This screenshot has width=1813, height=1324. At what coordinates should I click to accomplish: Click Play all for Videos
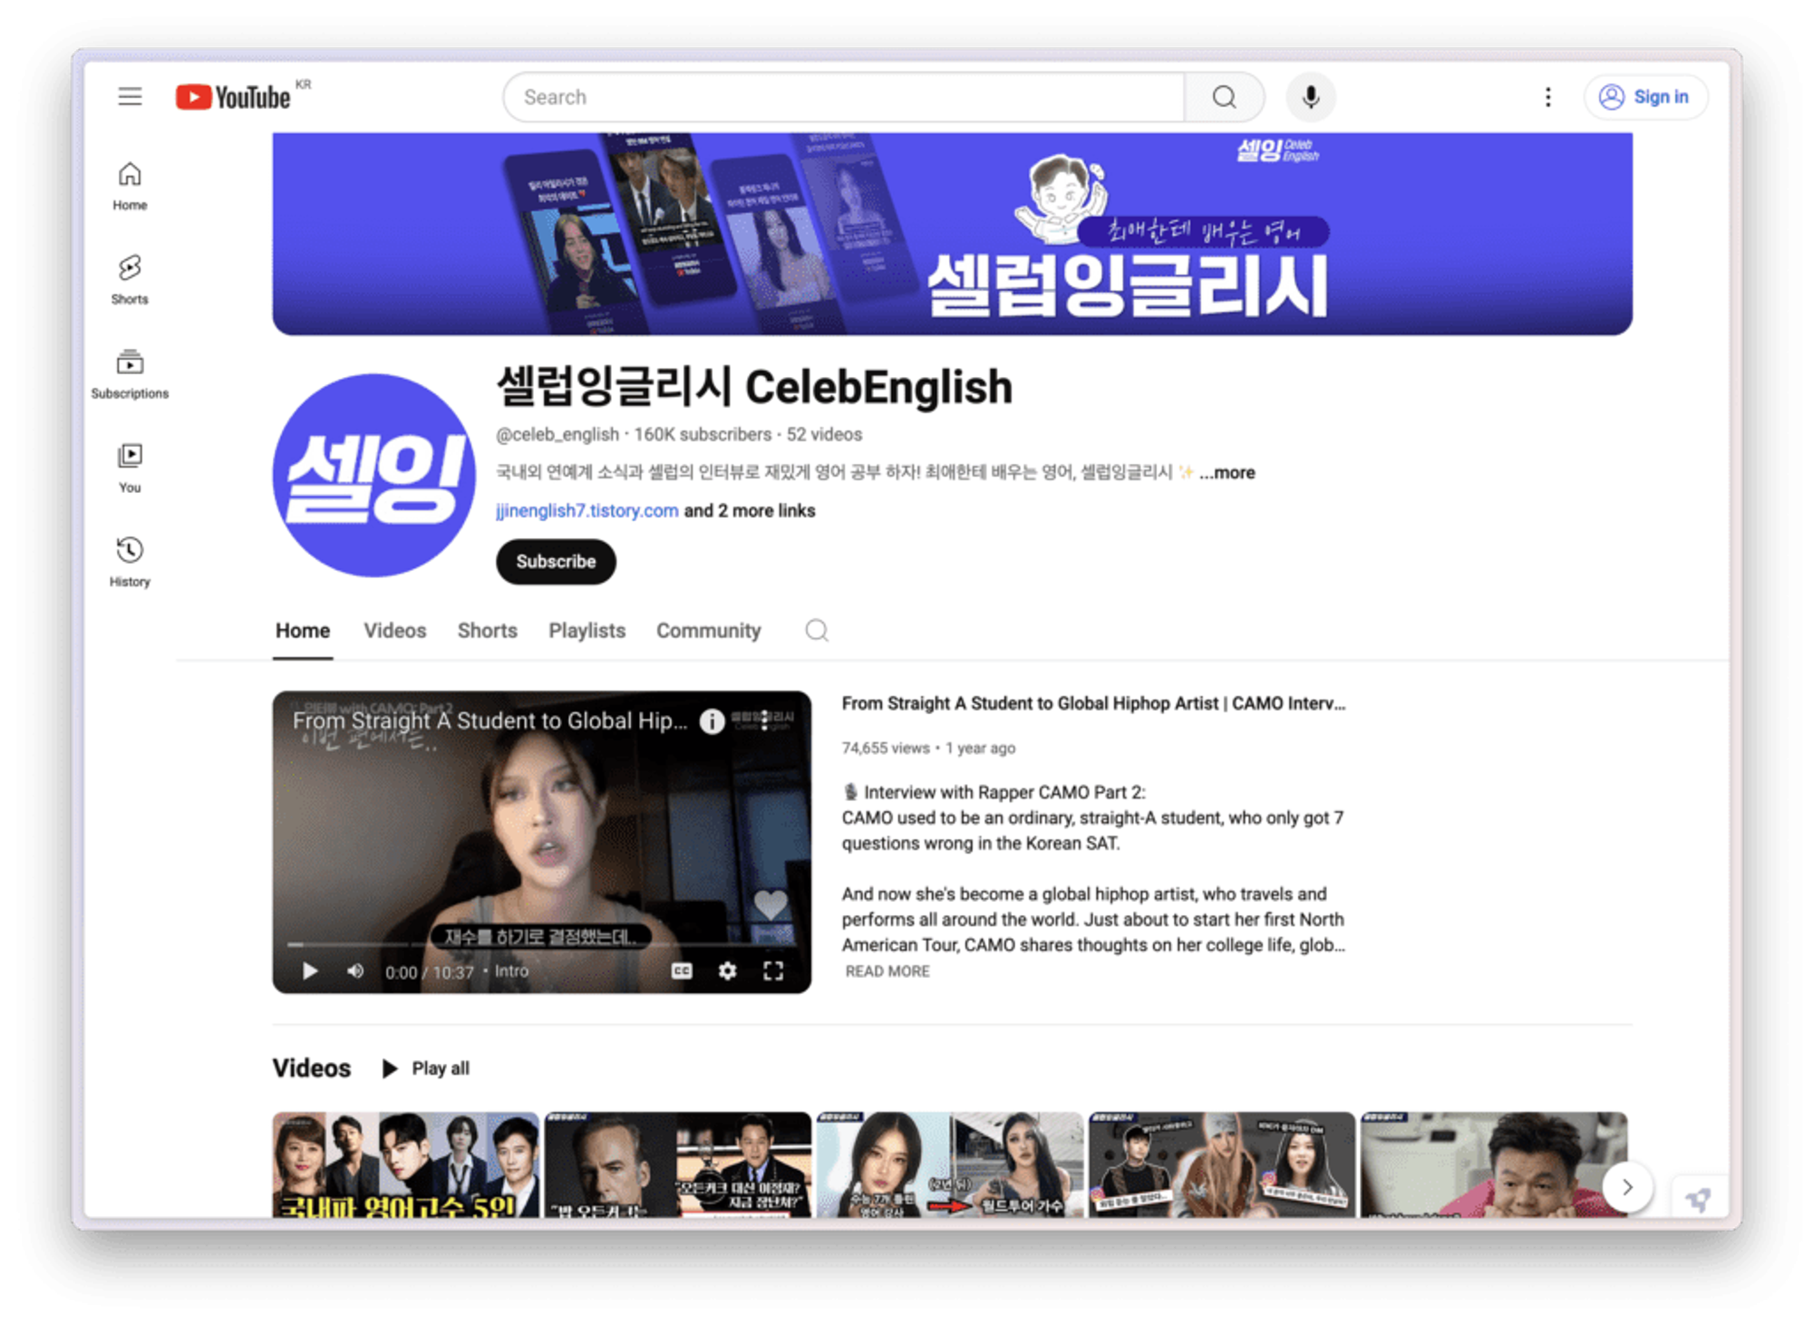click(x=425, y=1068)
